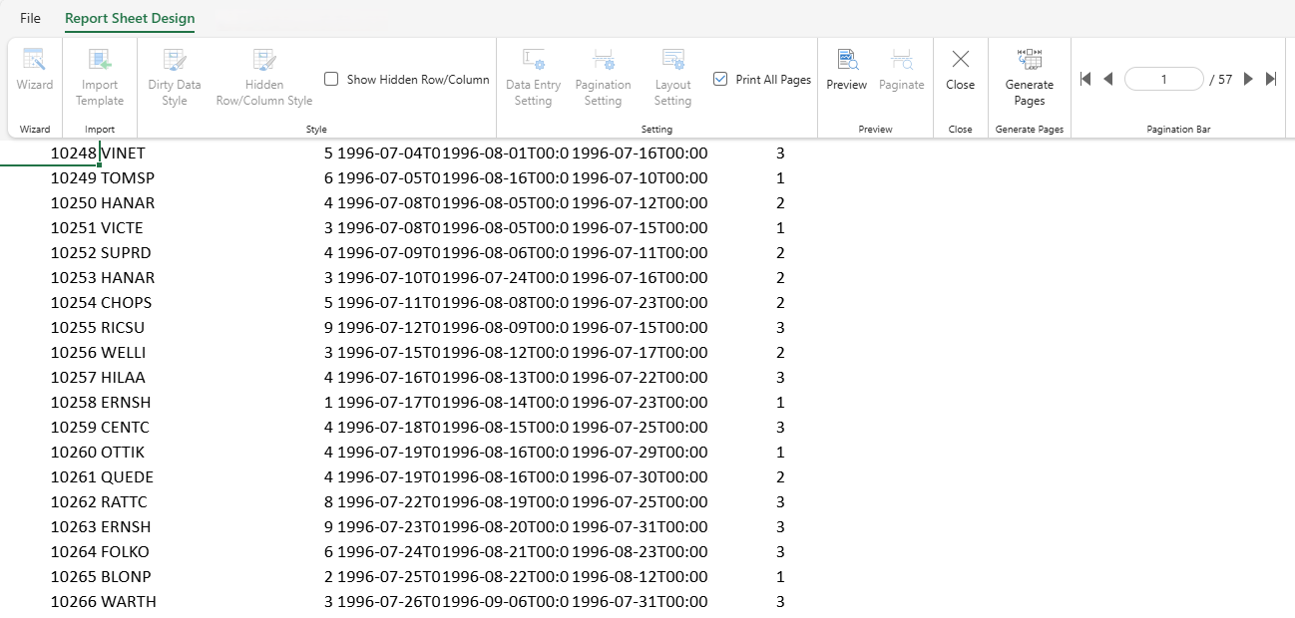Open the File menu
Viewport: 1295px width, 618px height.
[x=30, y=18]
